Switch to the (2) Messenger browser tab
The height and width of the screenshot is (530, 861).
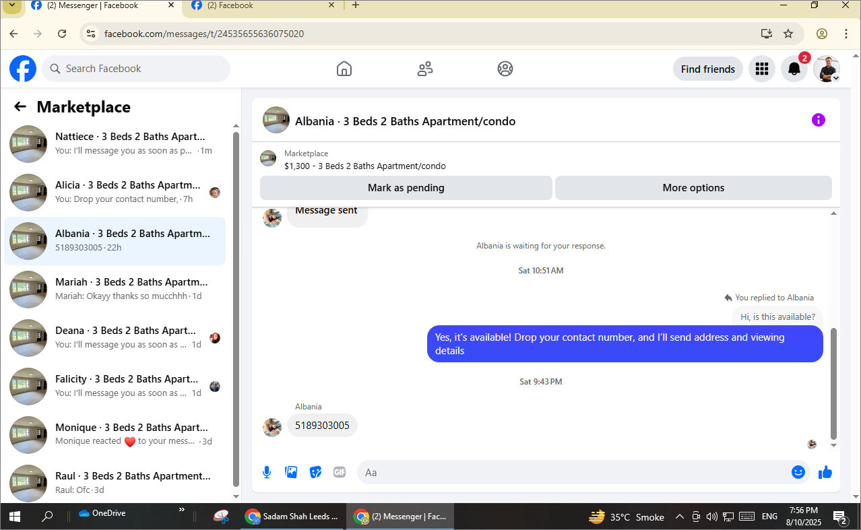[104, 5]
